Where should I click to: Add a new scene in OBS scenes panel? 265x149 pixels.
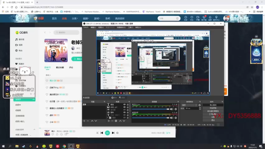[x=84, y=121]
